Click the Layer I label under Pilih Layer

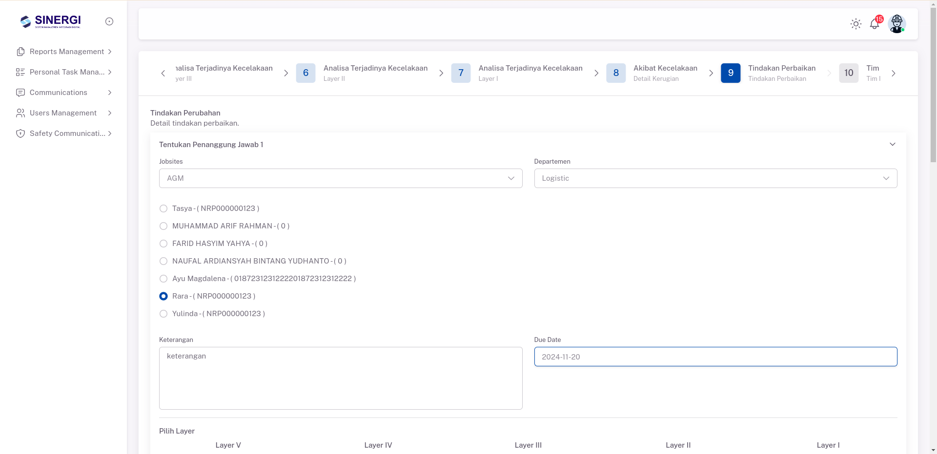[x=828, y=445]
